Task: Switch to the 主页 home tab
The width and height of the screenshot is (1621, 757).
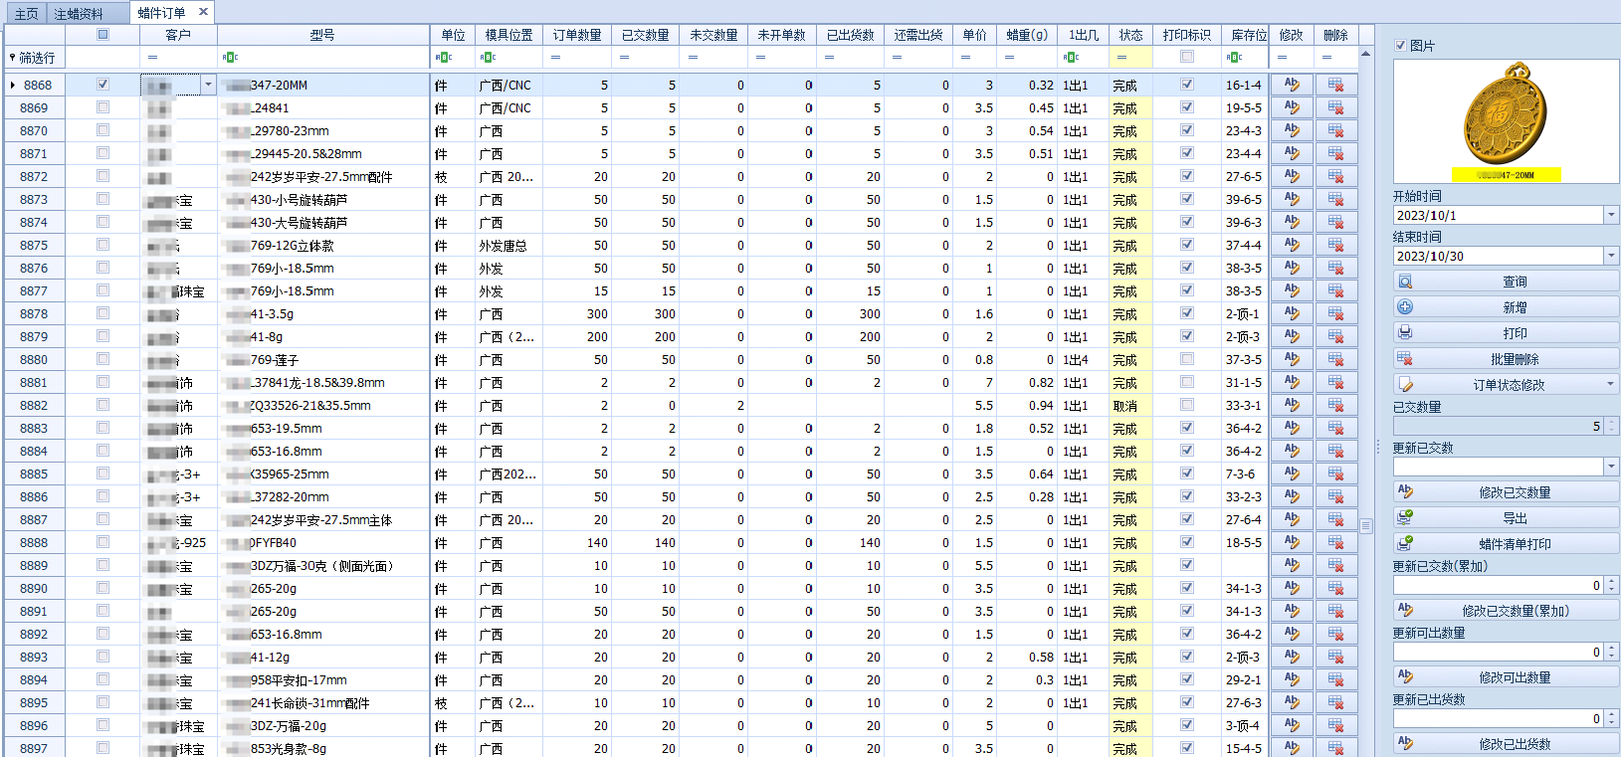Action: tap(26, 13)
